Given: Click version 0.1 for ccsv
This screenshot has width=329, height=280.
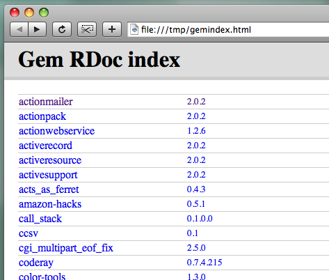Looking at the screenshot, I should point(193,233).
